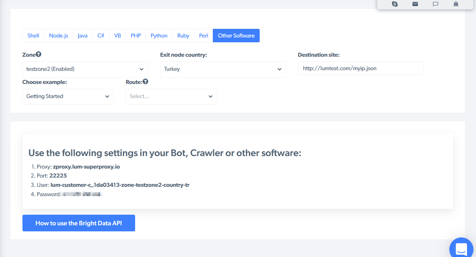Open the Choose example dropdown
Screen dimensions: 476x257
click(x=68, y=96)
